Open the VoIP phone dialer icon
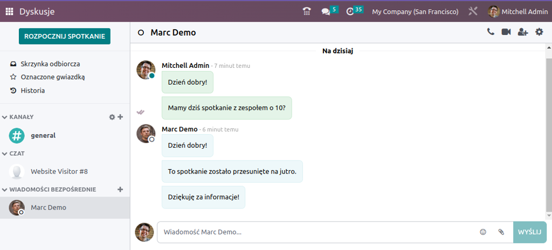Screen dimensions: 552x250 [x=307, y=12]
